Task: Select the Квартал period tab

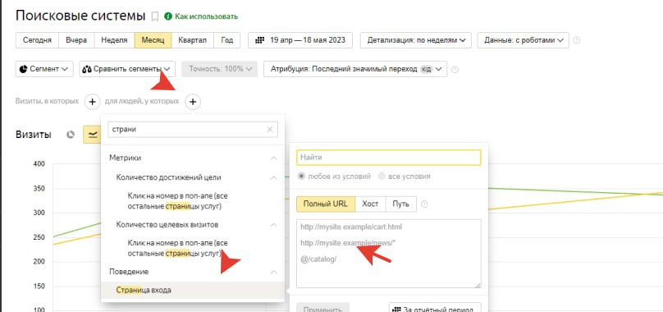Action: 192,40
